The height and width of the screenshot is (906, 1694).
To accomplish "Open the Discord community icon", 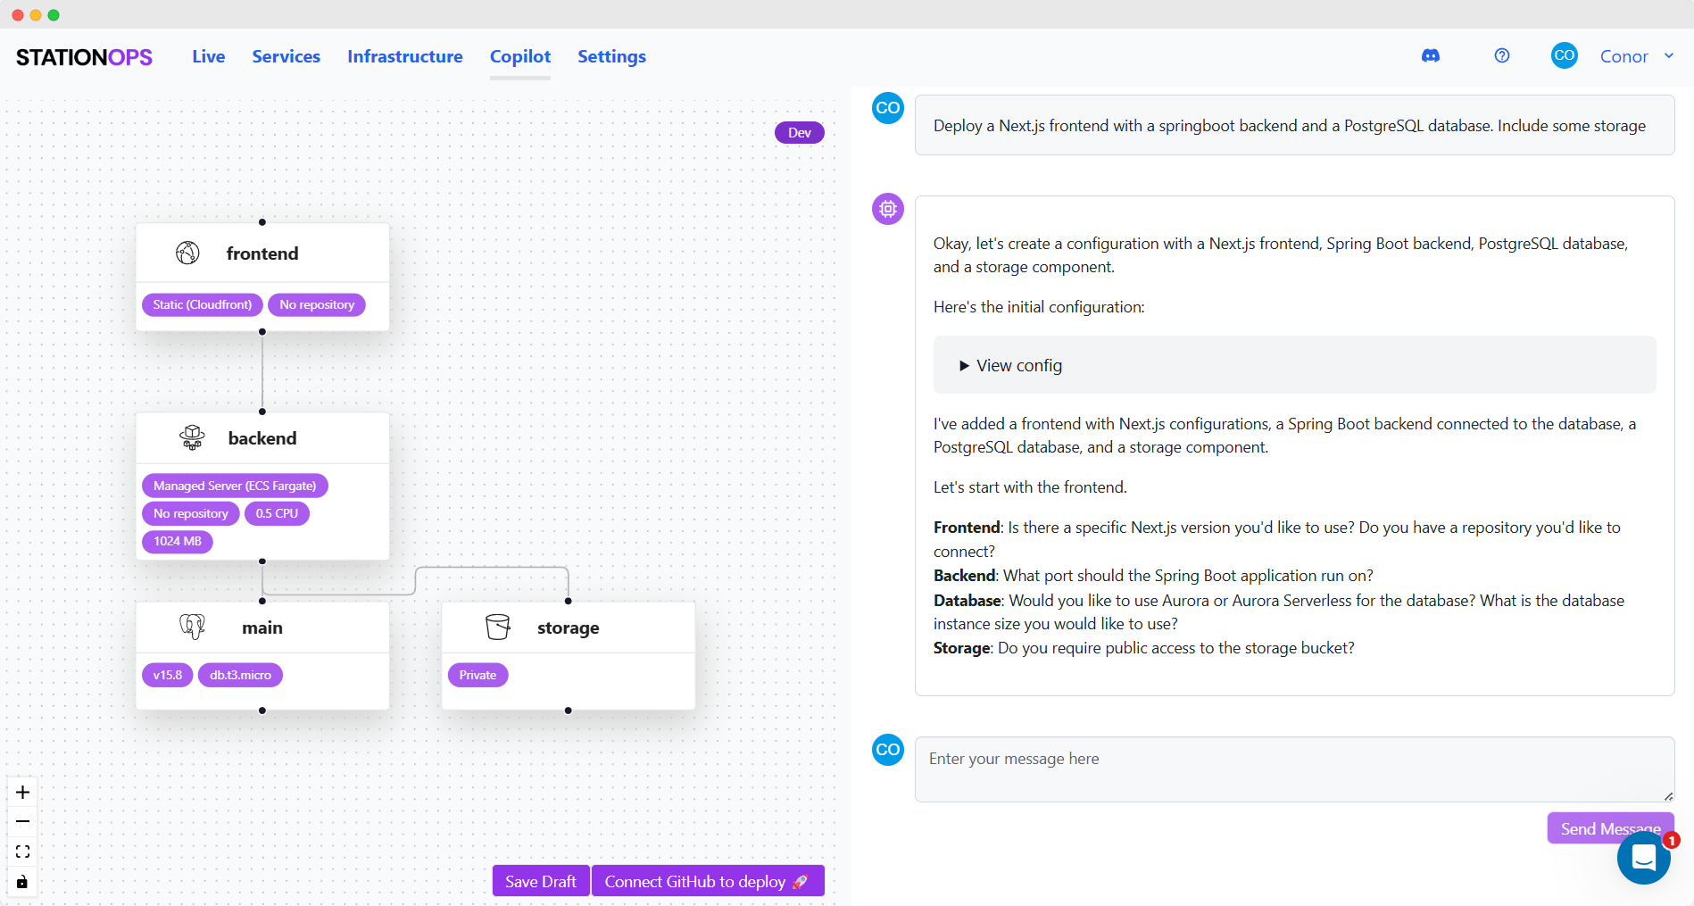I will click(1430, 56).
